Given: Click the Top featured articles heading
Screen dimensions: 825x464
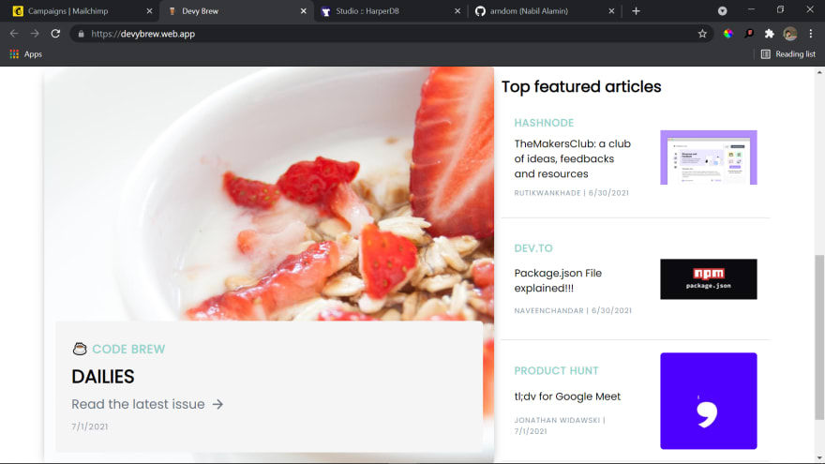Looking at the screenshot, I should pos(581,87).
